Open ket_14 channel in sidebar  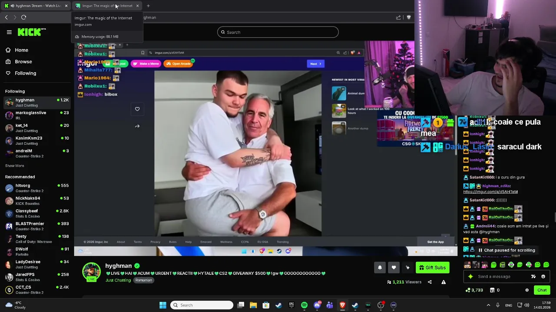36,128
